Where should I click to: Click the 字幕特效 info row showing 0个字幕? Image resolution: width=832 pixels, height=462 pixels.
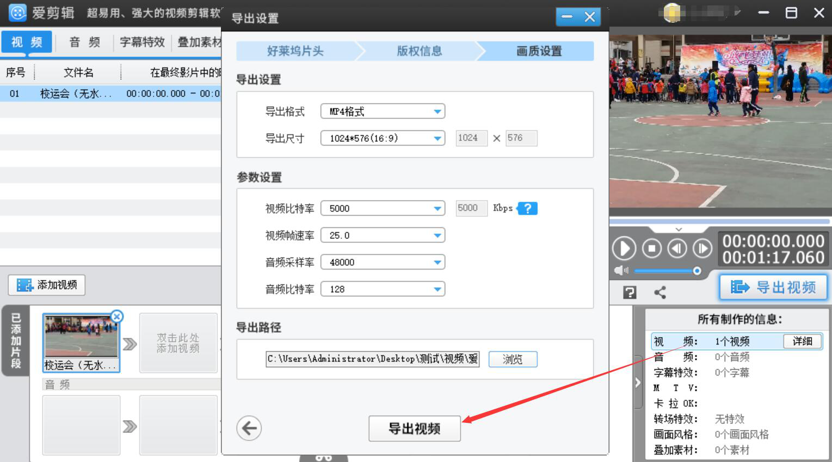736,372
